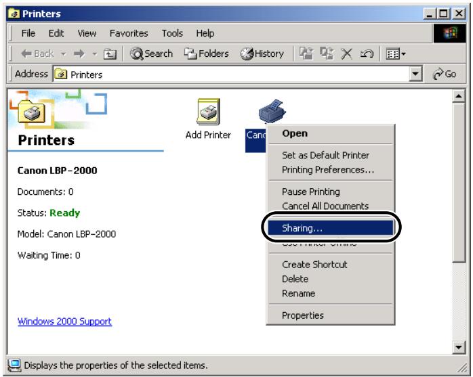Click the vertical scrollbar thumb
The image size is (473, 377).
pyautogui.click(x=459, y=182)
